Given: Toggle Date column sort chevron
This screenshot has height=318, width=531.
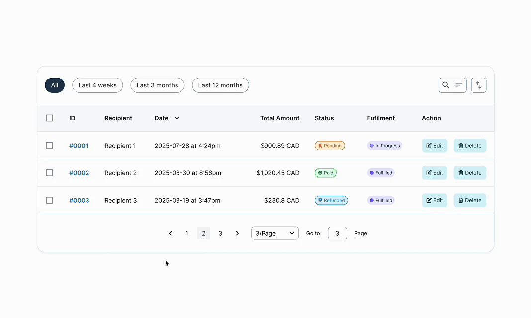Looking at the screenshot, I should pyautogui.click(x=177, y=118).
